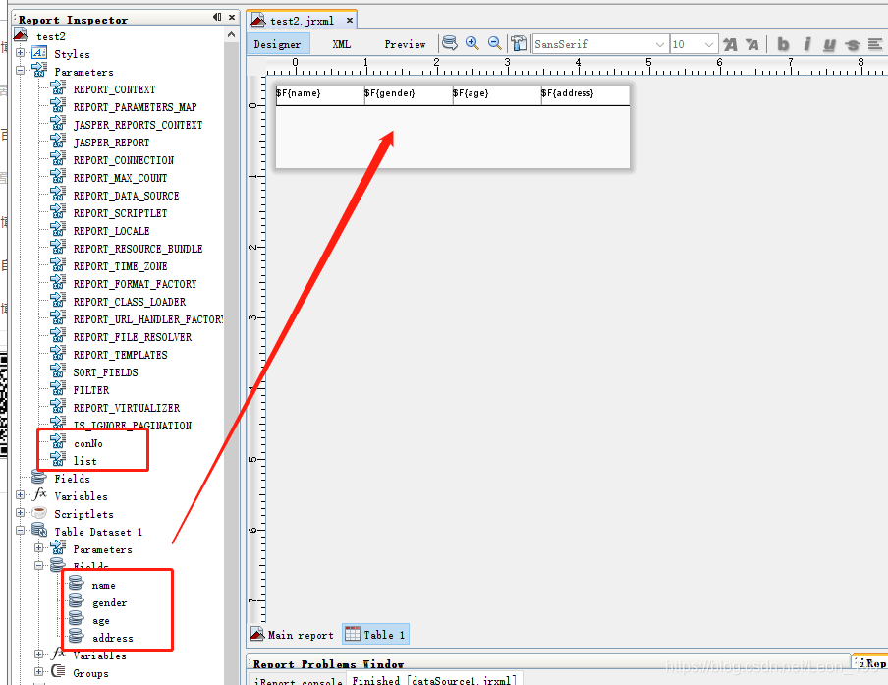Switch to the Preview view
Viewport: 888px width, 685px height.
[405, 44]
